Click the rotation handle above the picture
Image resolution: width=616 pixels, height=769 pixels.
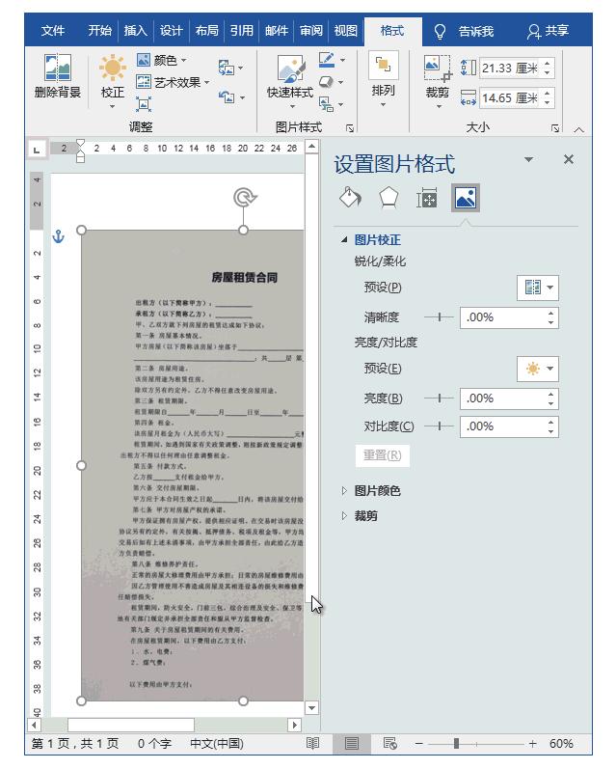pyautogui.click(x=244, y=198)
